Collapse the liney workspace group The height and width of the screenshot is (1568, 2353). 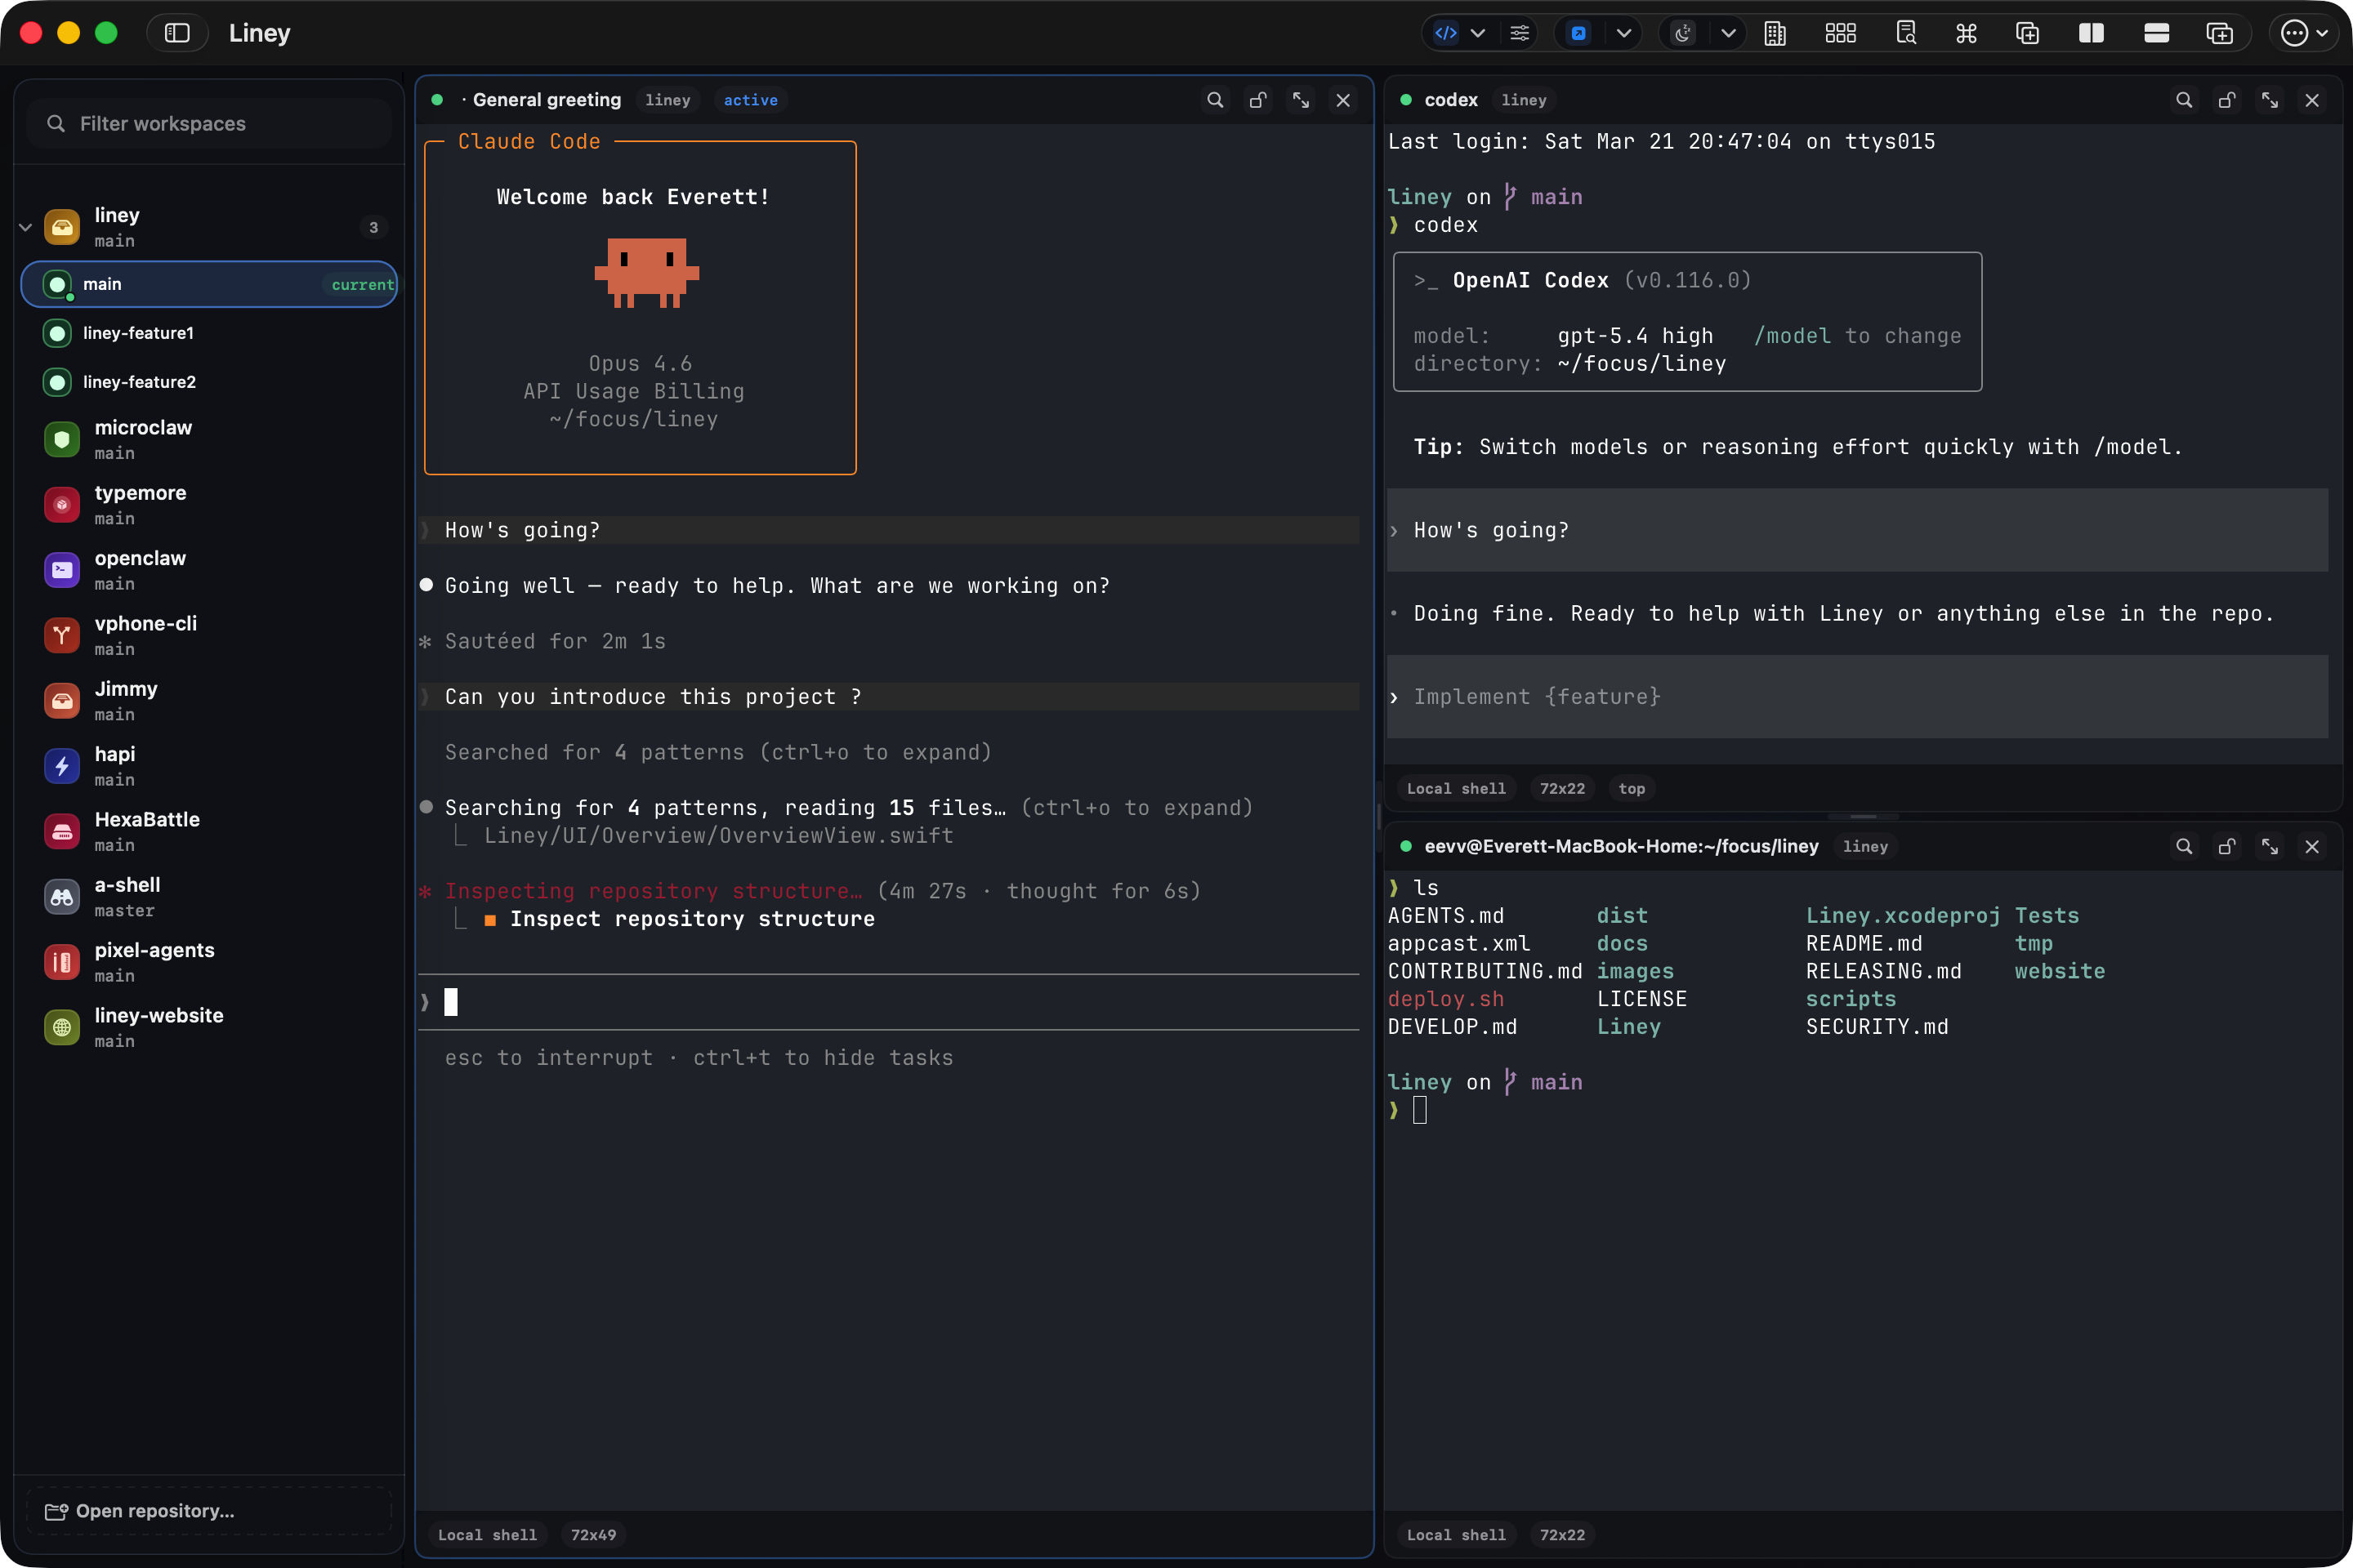tap(26, 227)
